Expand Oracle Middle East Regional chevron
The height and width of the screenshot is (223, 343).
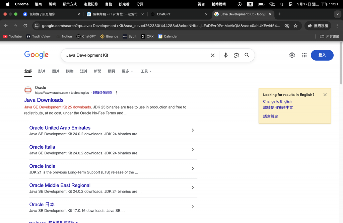[193, 188]
